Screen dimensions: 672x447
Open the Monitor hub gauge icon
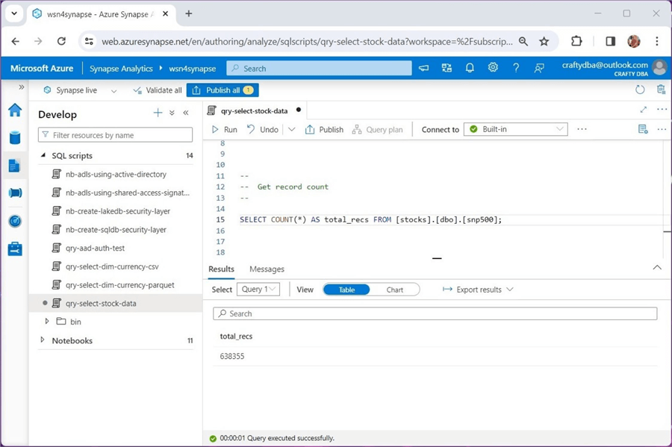pyautogui.click(x=15, y=221)
